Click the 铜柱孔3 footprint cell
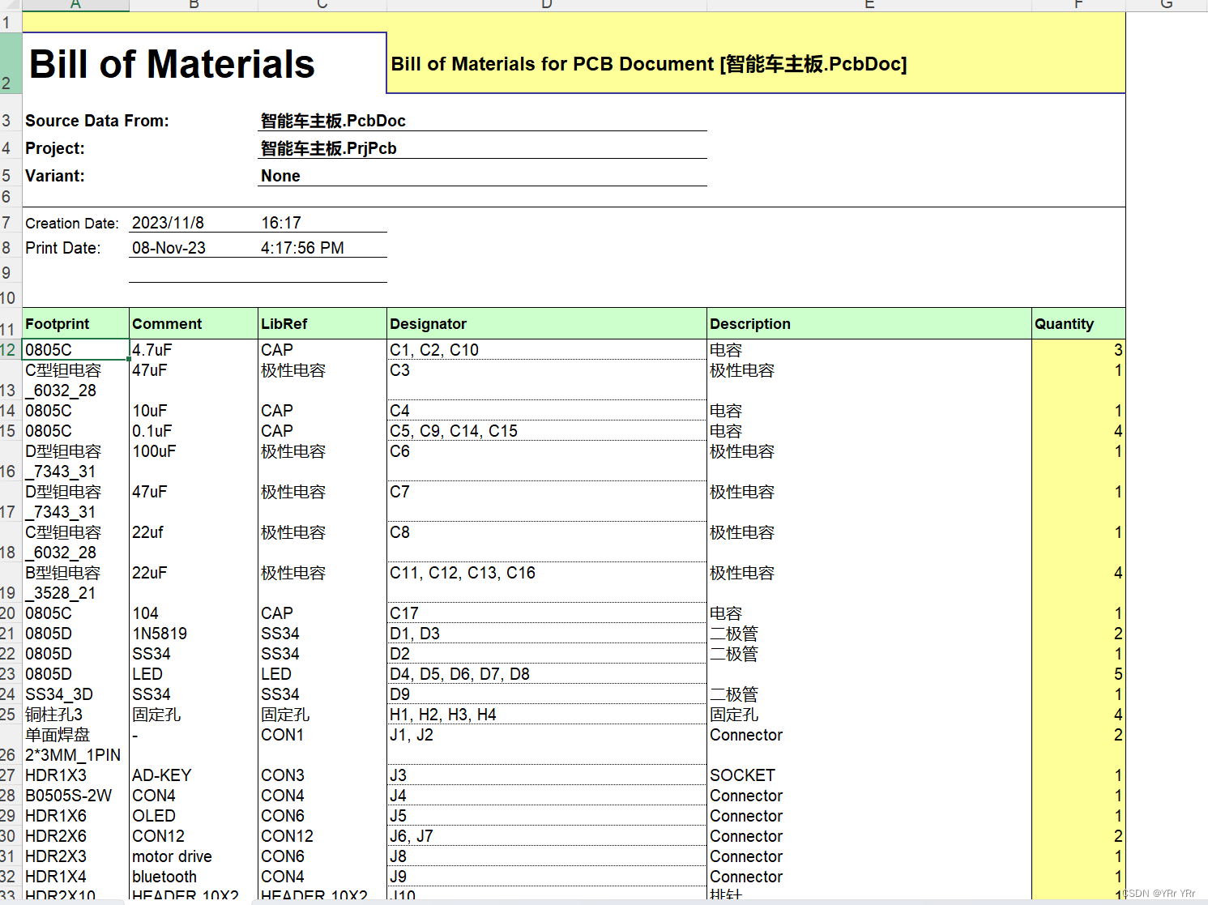Viewport: 1208px width, 905px height. (x=75, y=715)
